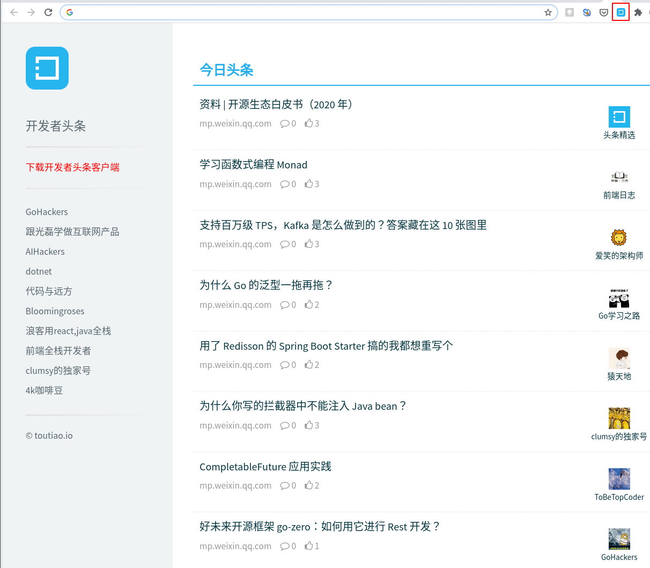Click the Pocket extension icon

tap(604, 12)
